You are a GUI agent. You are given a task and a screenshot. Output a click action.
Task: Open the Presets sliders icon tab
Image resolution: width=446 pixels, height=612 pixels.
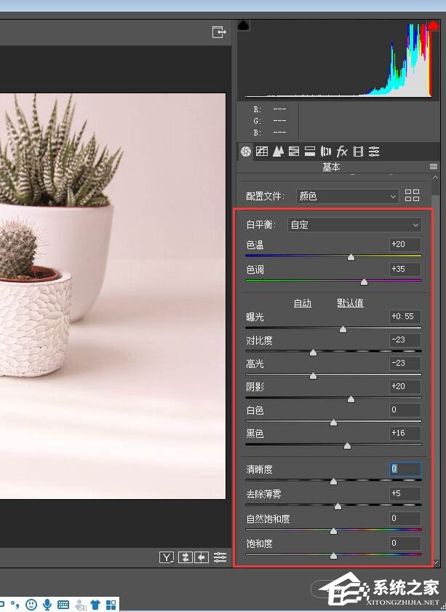pyautogui.click(x=374, y=152)
